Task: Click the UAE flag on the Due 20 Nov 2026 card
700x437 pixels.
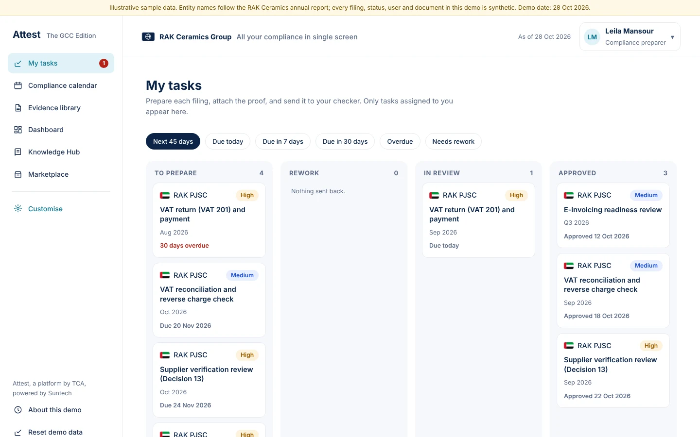Action: (x=165, y=275)
